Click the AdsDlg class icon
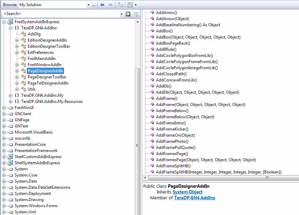299x215 pixels. [x=24, y=34]
